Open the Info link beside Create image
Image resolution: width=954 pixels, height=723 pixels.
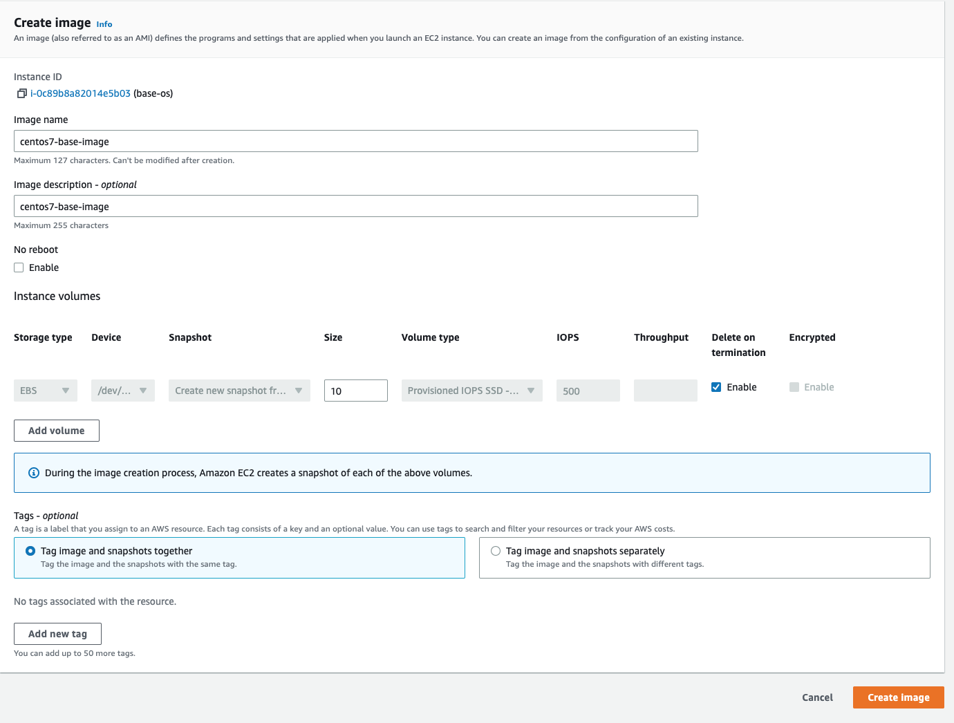[104, 24]
